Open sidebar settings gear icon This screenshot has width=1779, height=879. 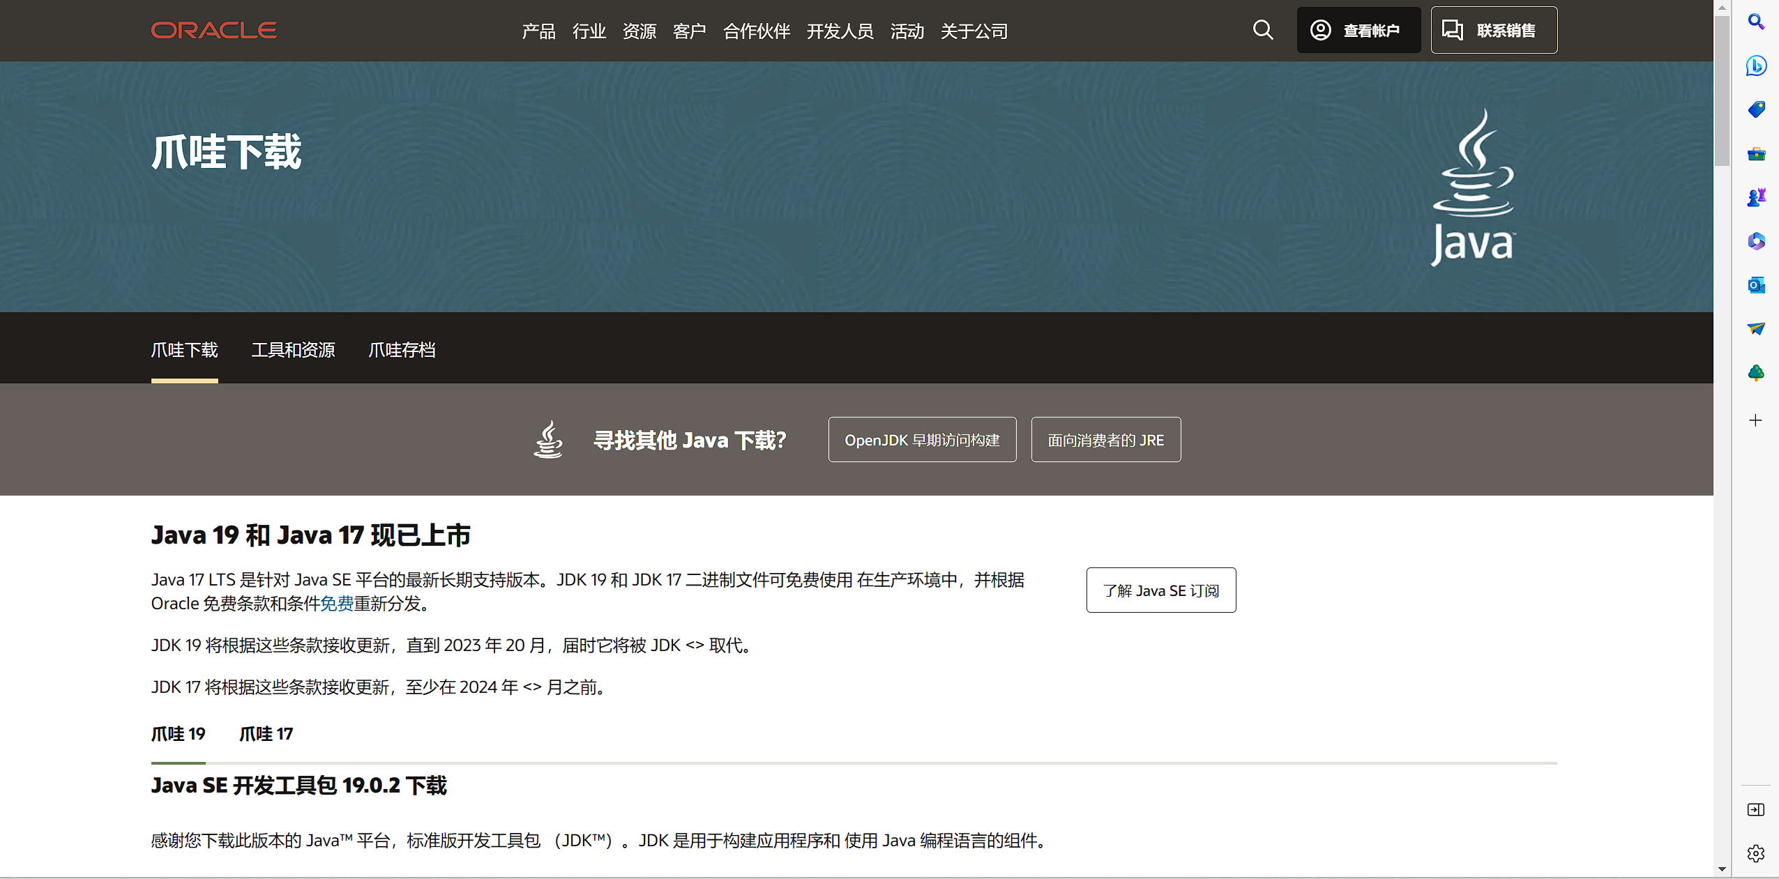[1756, 853]
